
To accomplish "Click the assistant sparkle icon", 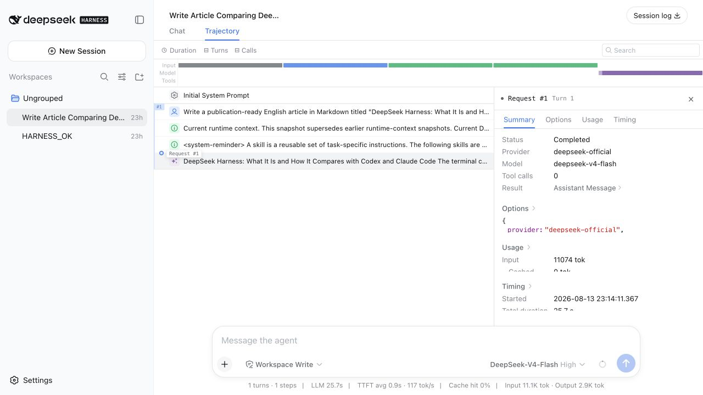I will (174, 161).
